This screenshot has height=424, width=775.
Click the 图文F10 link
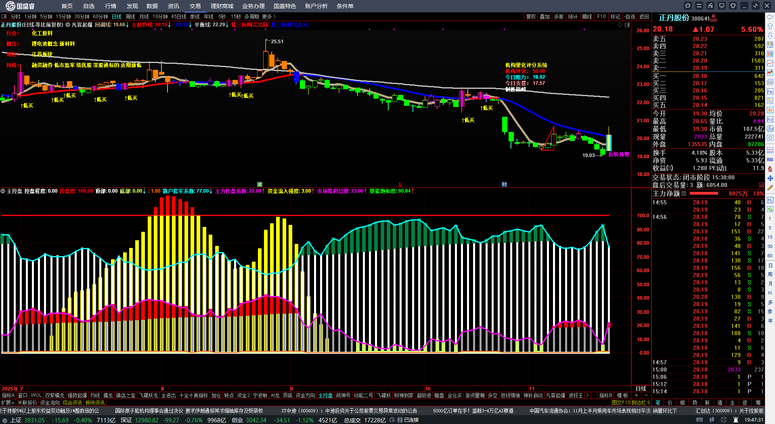click(621, 403)
